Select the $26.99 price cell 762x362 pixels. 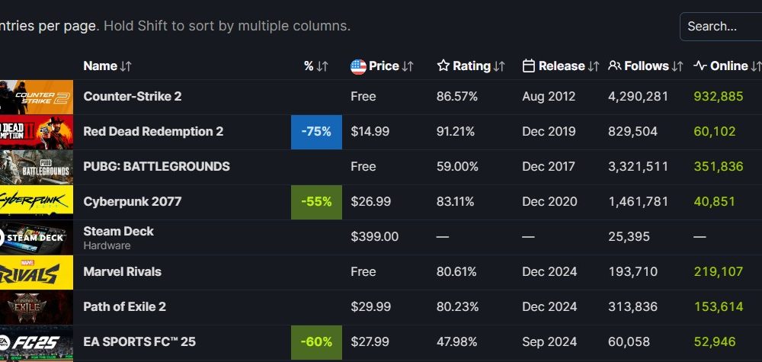click(x=370, y=201)
